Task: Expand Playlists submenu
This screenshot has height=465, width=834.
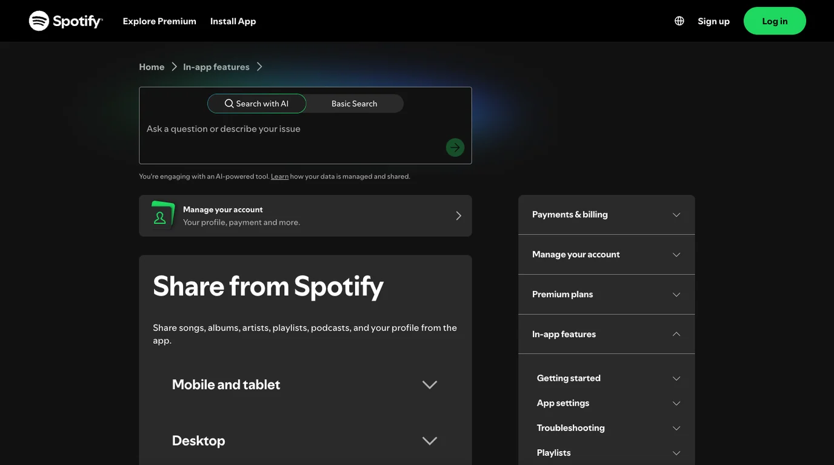Action: point(609,453)
